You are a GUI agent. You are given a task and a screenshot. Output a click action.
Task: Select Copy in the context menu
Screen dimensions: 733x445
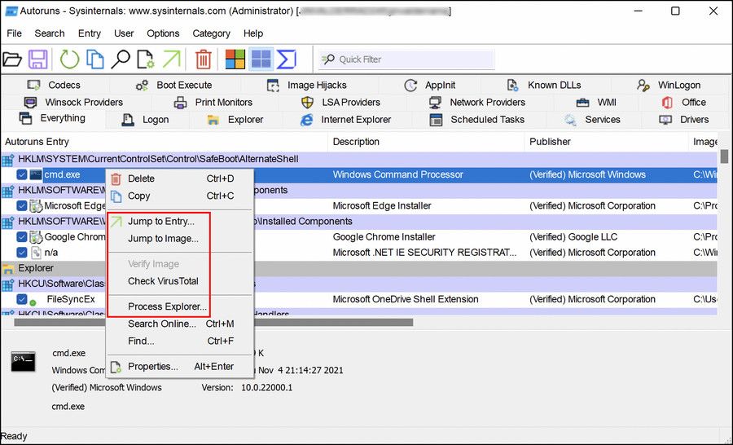181,196
